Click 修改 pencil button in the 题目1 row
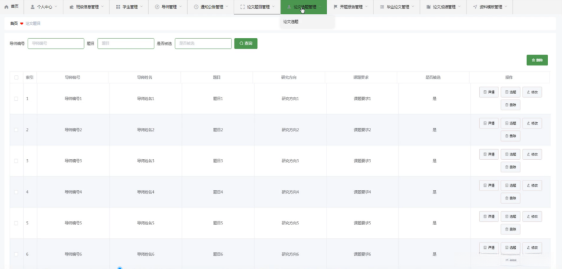The width and height of the screenshot is (562, 272). pyautogui.click(x=532, y=92)
